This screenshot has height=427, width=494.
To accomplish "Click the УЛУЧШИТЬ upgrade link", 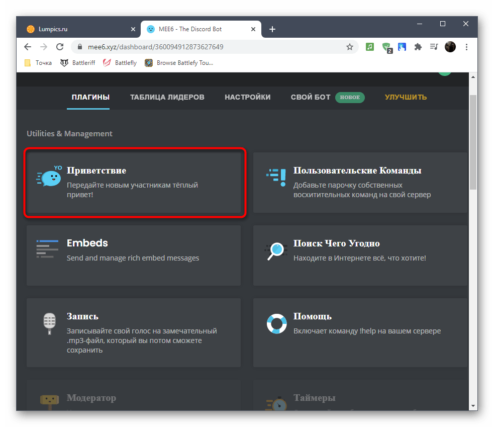I will click(406, 97).
